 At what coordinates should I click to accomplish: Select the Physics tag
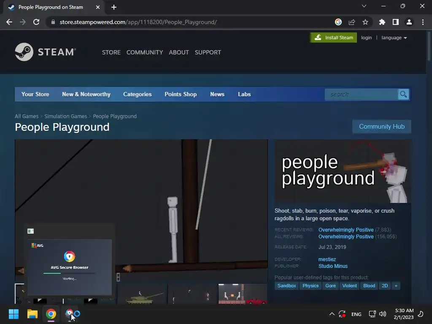(x=310, y=286)
